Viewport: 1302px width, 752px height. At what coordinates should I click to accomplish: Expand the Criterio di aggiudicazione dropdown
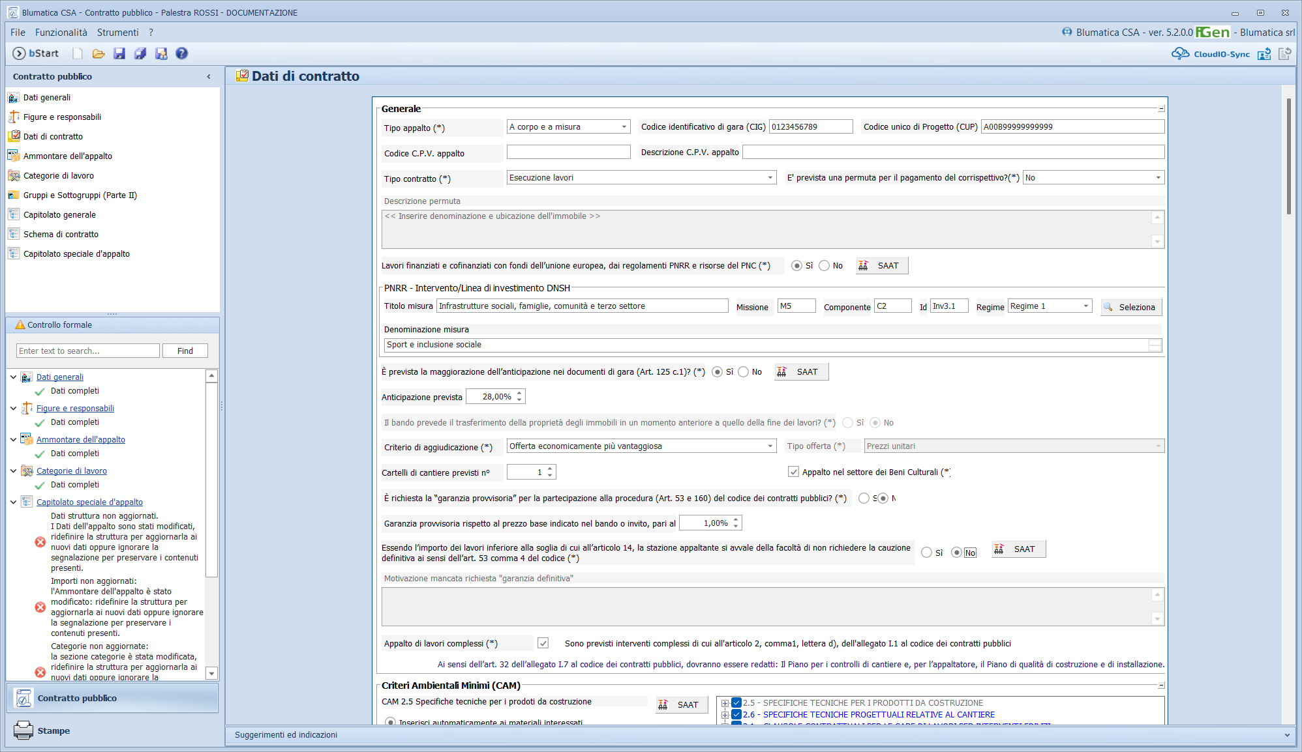pyautogui.click(x=770, y=446)
